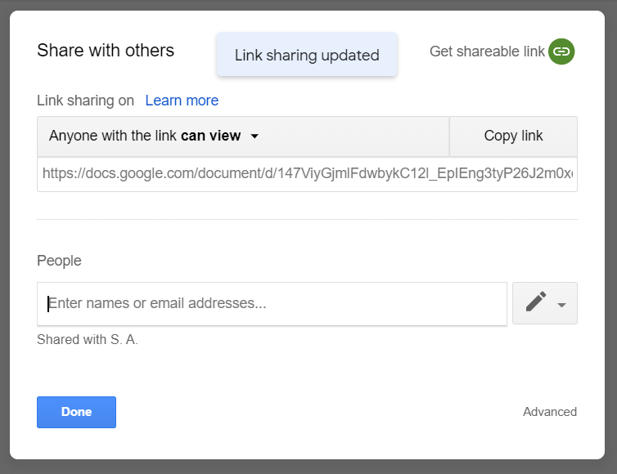This screenshot has height=474, width=617.
Task: Click the "Shared with S. A." text
Action: tap(88, 340)
